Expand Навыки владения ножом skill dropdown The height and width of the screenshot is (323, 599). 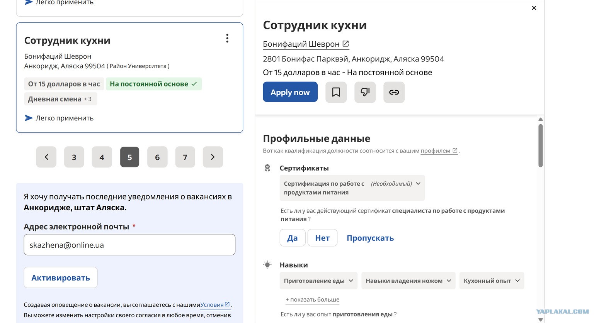pos(408,281)
